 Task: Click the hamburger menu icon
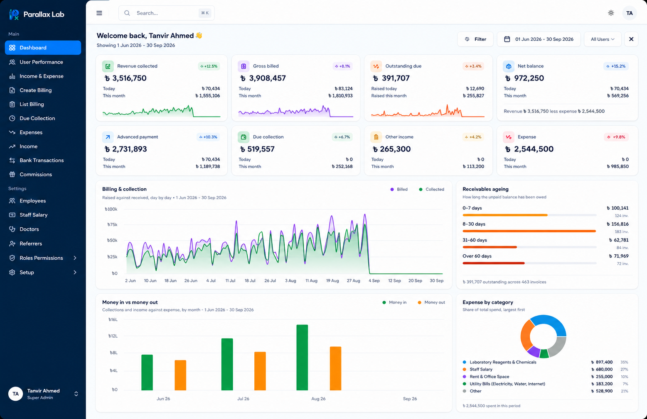pos(99,13)
